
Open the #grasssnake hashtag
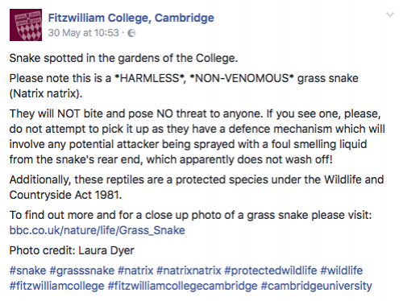tap(82, 271)
